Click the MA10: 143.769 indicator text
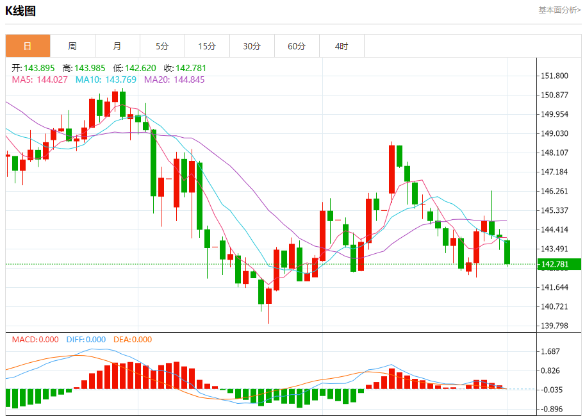Screen dimensions: 585x416 coord(106,79)
